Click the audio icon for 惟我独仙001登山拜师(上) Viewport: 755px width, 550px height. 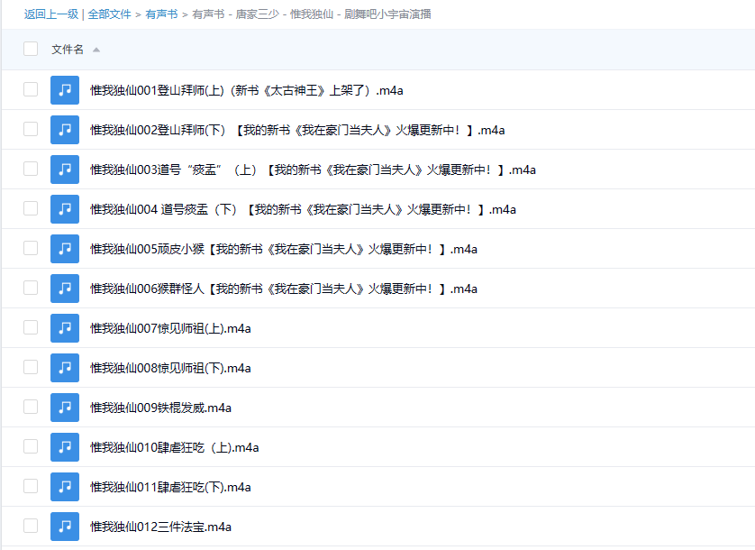point(64,90)
